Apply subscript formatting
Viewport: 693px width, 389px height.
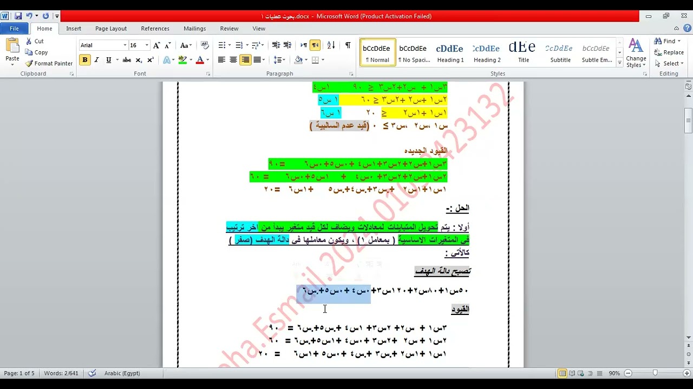click(x=139, y=60)
